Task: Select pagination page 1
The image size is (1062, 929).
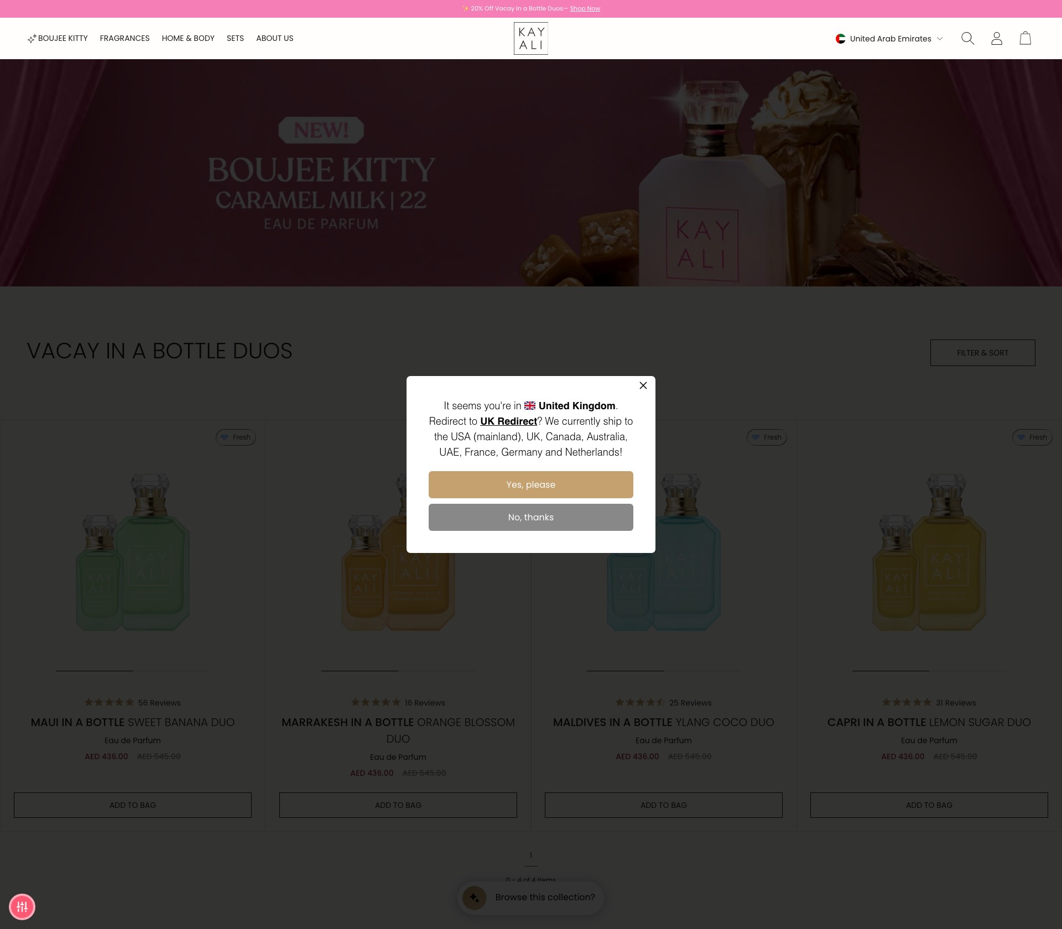Action: point(530,855)
